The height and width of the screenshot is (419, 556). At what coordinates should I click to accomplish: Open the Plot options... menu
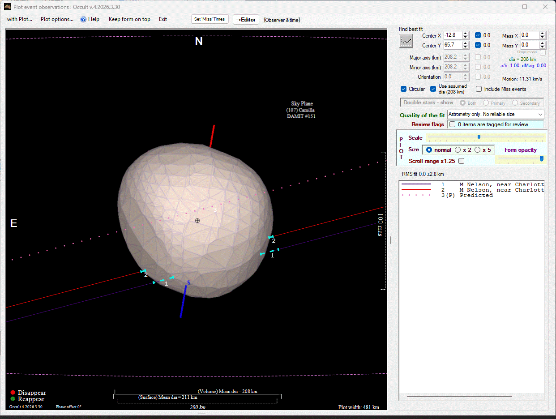tap(57, 19)
